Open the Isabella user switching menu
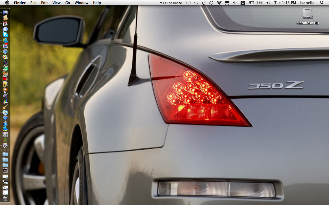This screenshot has width=329, height=205. [x=307, y=3]
